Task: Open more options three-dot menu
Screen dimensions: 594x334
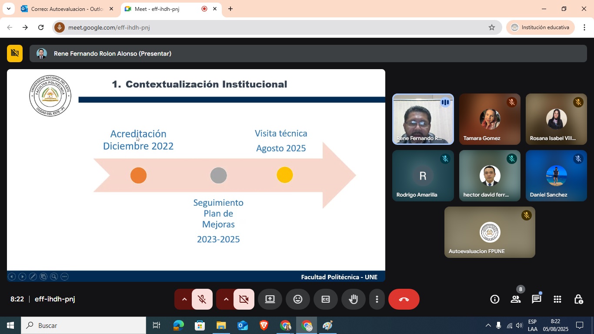Action: pyautogui.click(x=377, y=299)
